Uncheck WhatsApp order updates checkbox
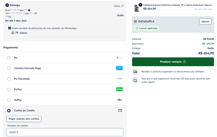Image resolution: width=217 pixels, height=137 pixels. coord(9,28)
